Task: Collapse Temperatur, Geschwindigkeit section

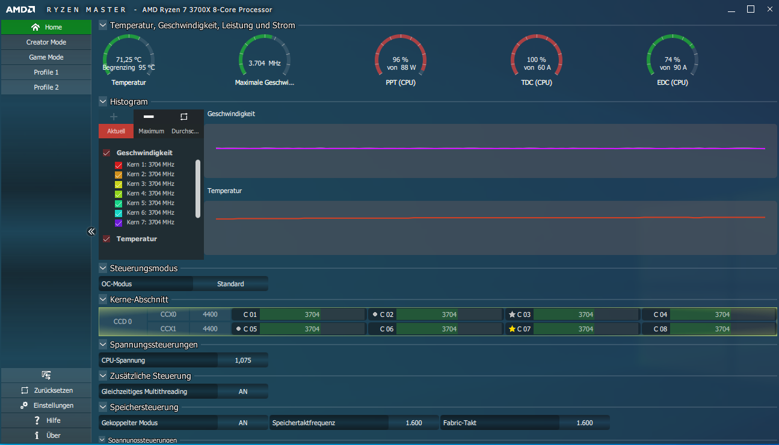Action: click(x=103, y=25)
